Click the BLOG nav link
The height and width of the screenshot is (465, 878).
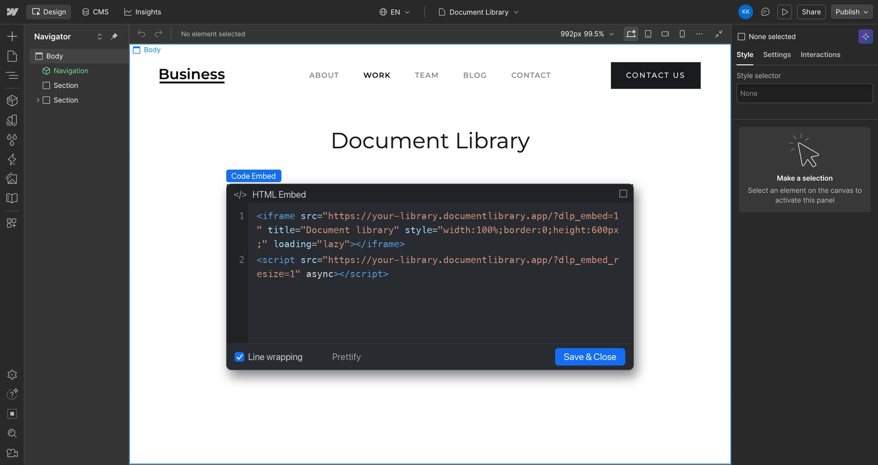475,76
